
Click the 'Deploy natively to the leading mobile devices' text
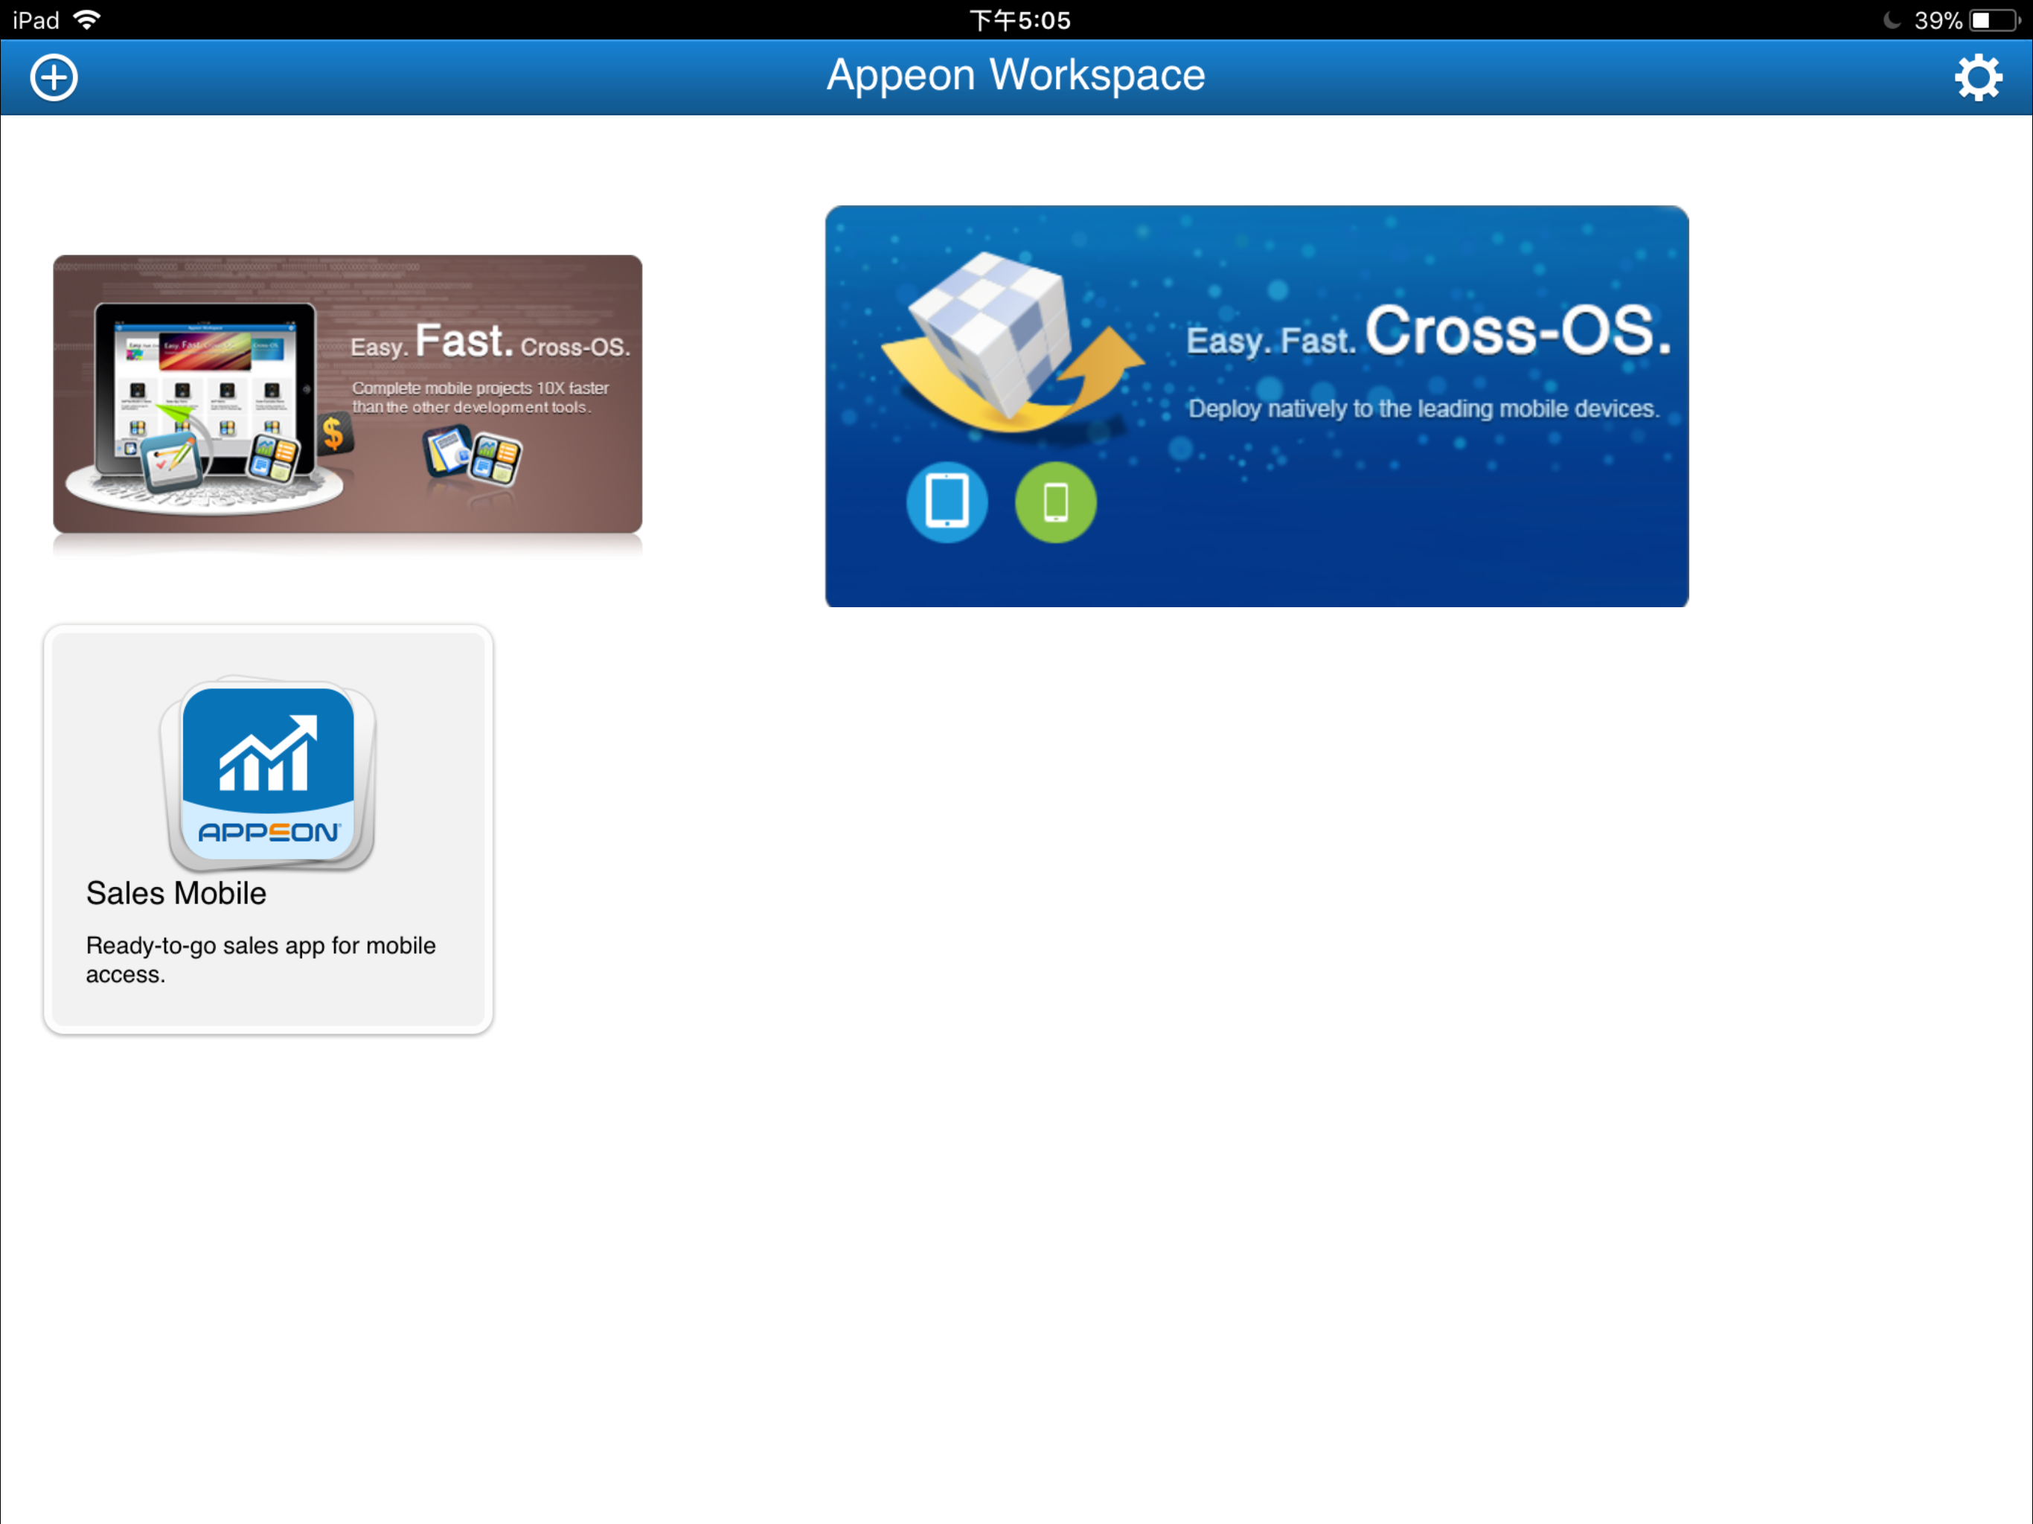tap(1424, 409)
